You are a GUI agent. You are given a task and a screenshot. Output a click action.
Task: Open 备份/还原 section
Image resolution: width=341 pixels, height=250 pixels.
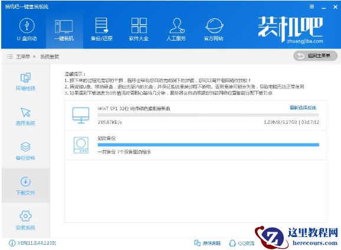coord(101,30)
